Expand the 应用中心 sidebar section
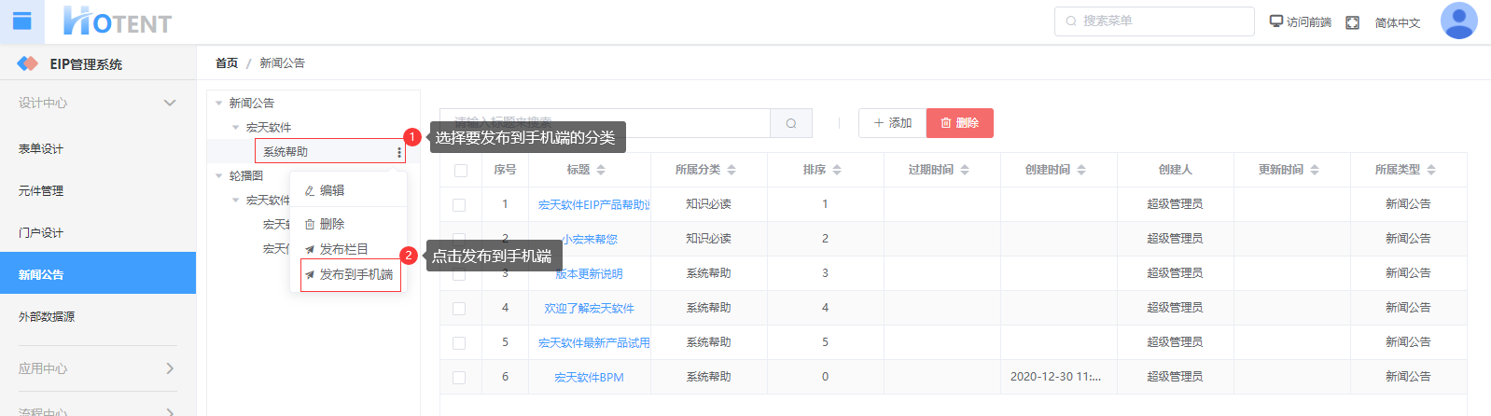The height and width of the screenshot is (416, 1491). [x=169, y=368]
